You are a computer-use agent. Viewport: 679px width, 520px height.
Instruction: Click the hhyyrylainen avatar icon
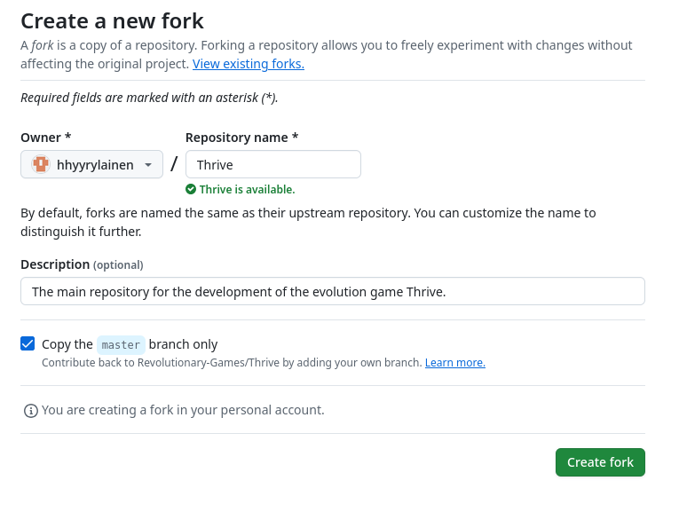tap(41, 164)
